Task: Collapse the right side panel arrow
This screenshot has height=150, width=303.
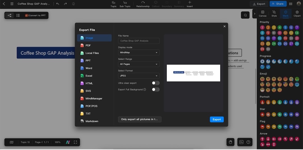Action: [255, 14]
